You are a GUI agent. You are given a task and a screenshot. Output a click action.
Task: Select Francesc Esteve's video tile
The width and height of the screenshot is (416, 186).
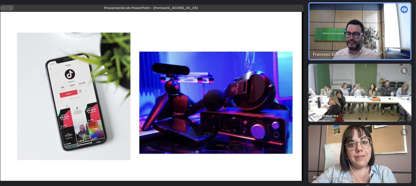(360, 31)
